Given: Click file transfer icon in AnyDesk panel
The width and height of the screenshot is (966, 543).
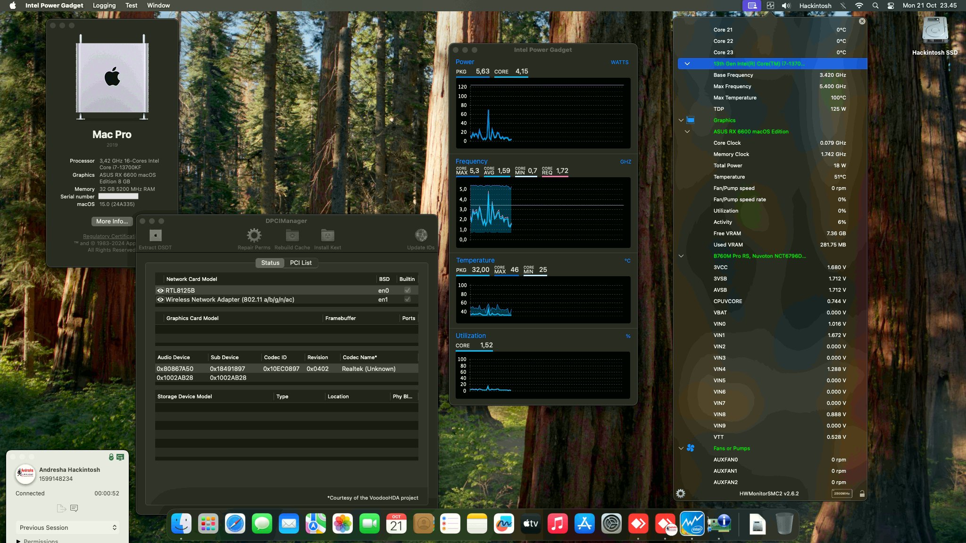Looking at the screenshot, I should 61,508.
